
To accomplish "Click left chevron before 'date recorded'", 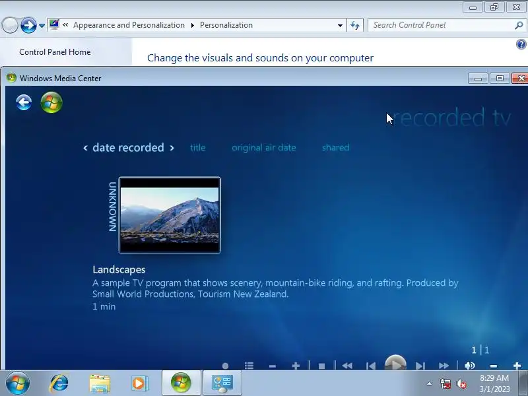I will pos(86,148).
